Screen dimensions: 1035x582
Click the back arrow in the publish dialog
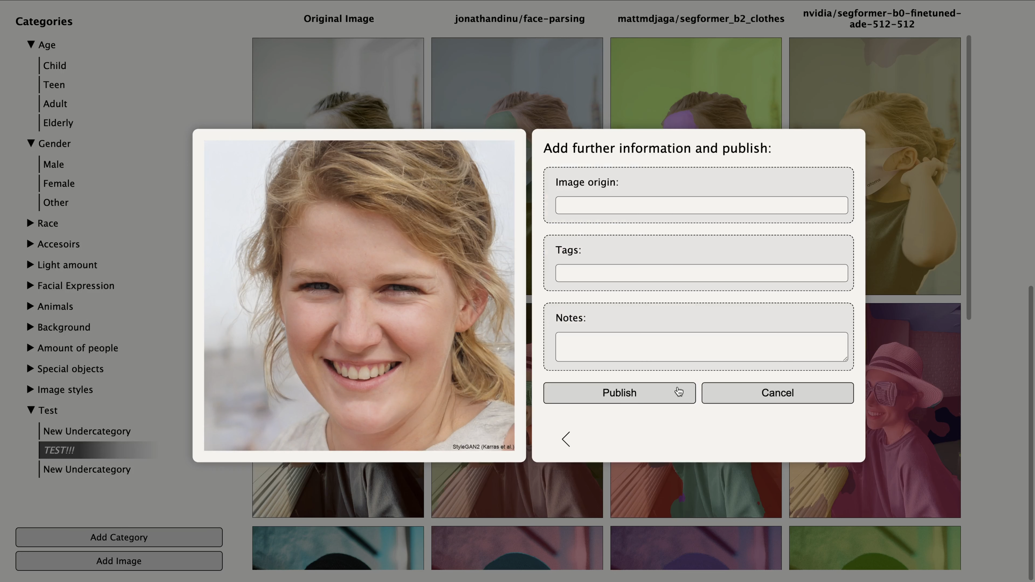click(566, 439)
